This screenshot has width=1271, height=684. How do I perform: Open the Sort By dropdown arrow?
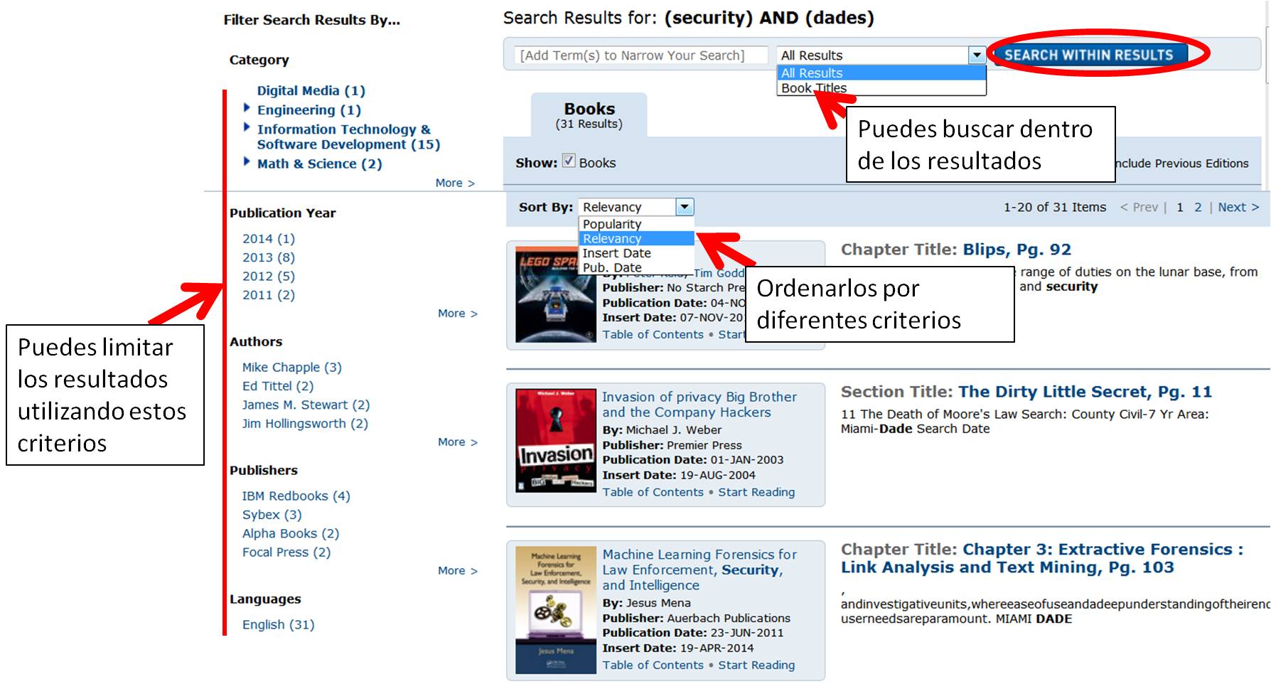click(x=685, y=207)
